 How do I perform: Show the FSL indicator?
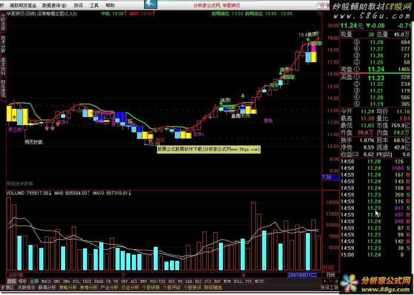(x=76, y=282)
